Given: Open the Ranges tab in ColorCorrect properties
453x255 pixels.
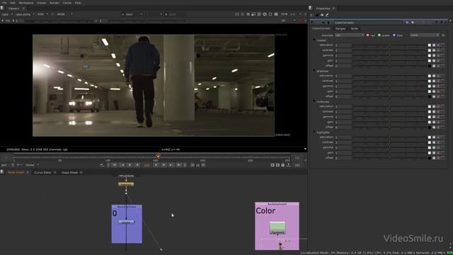Looking at the screenshot, I should click(340, 28).
